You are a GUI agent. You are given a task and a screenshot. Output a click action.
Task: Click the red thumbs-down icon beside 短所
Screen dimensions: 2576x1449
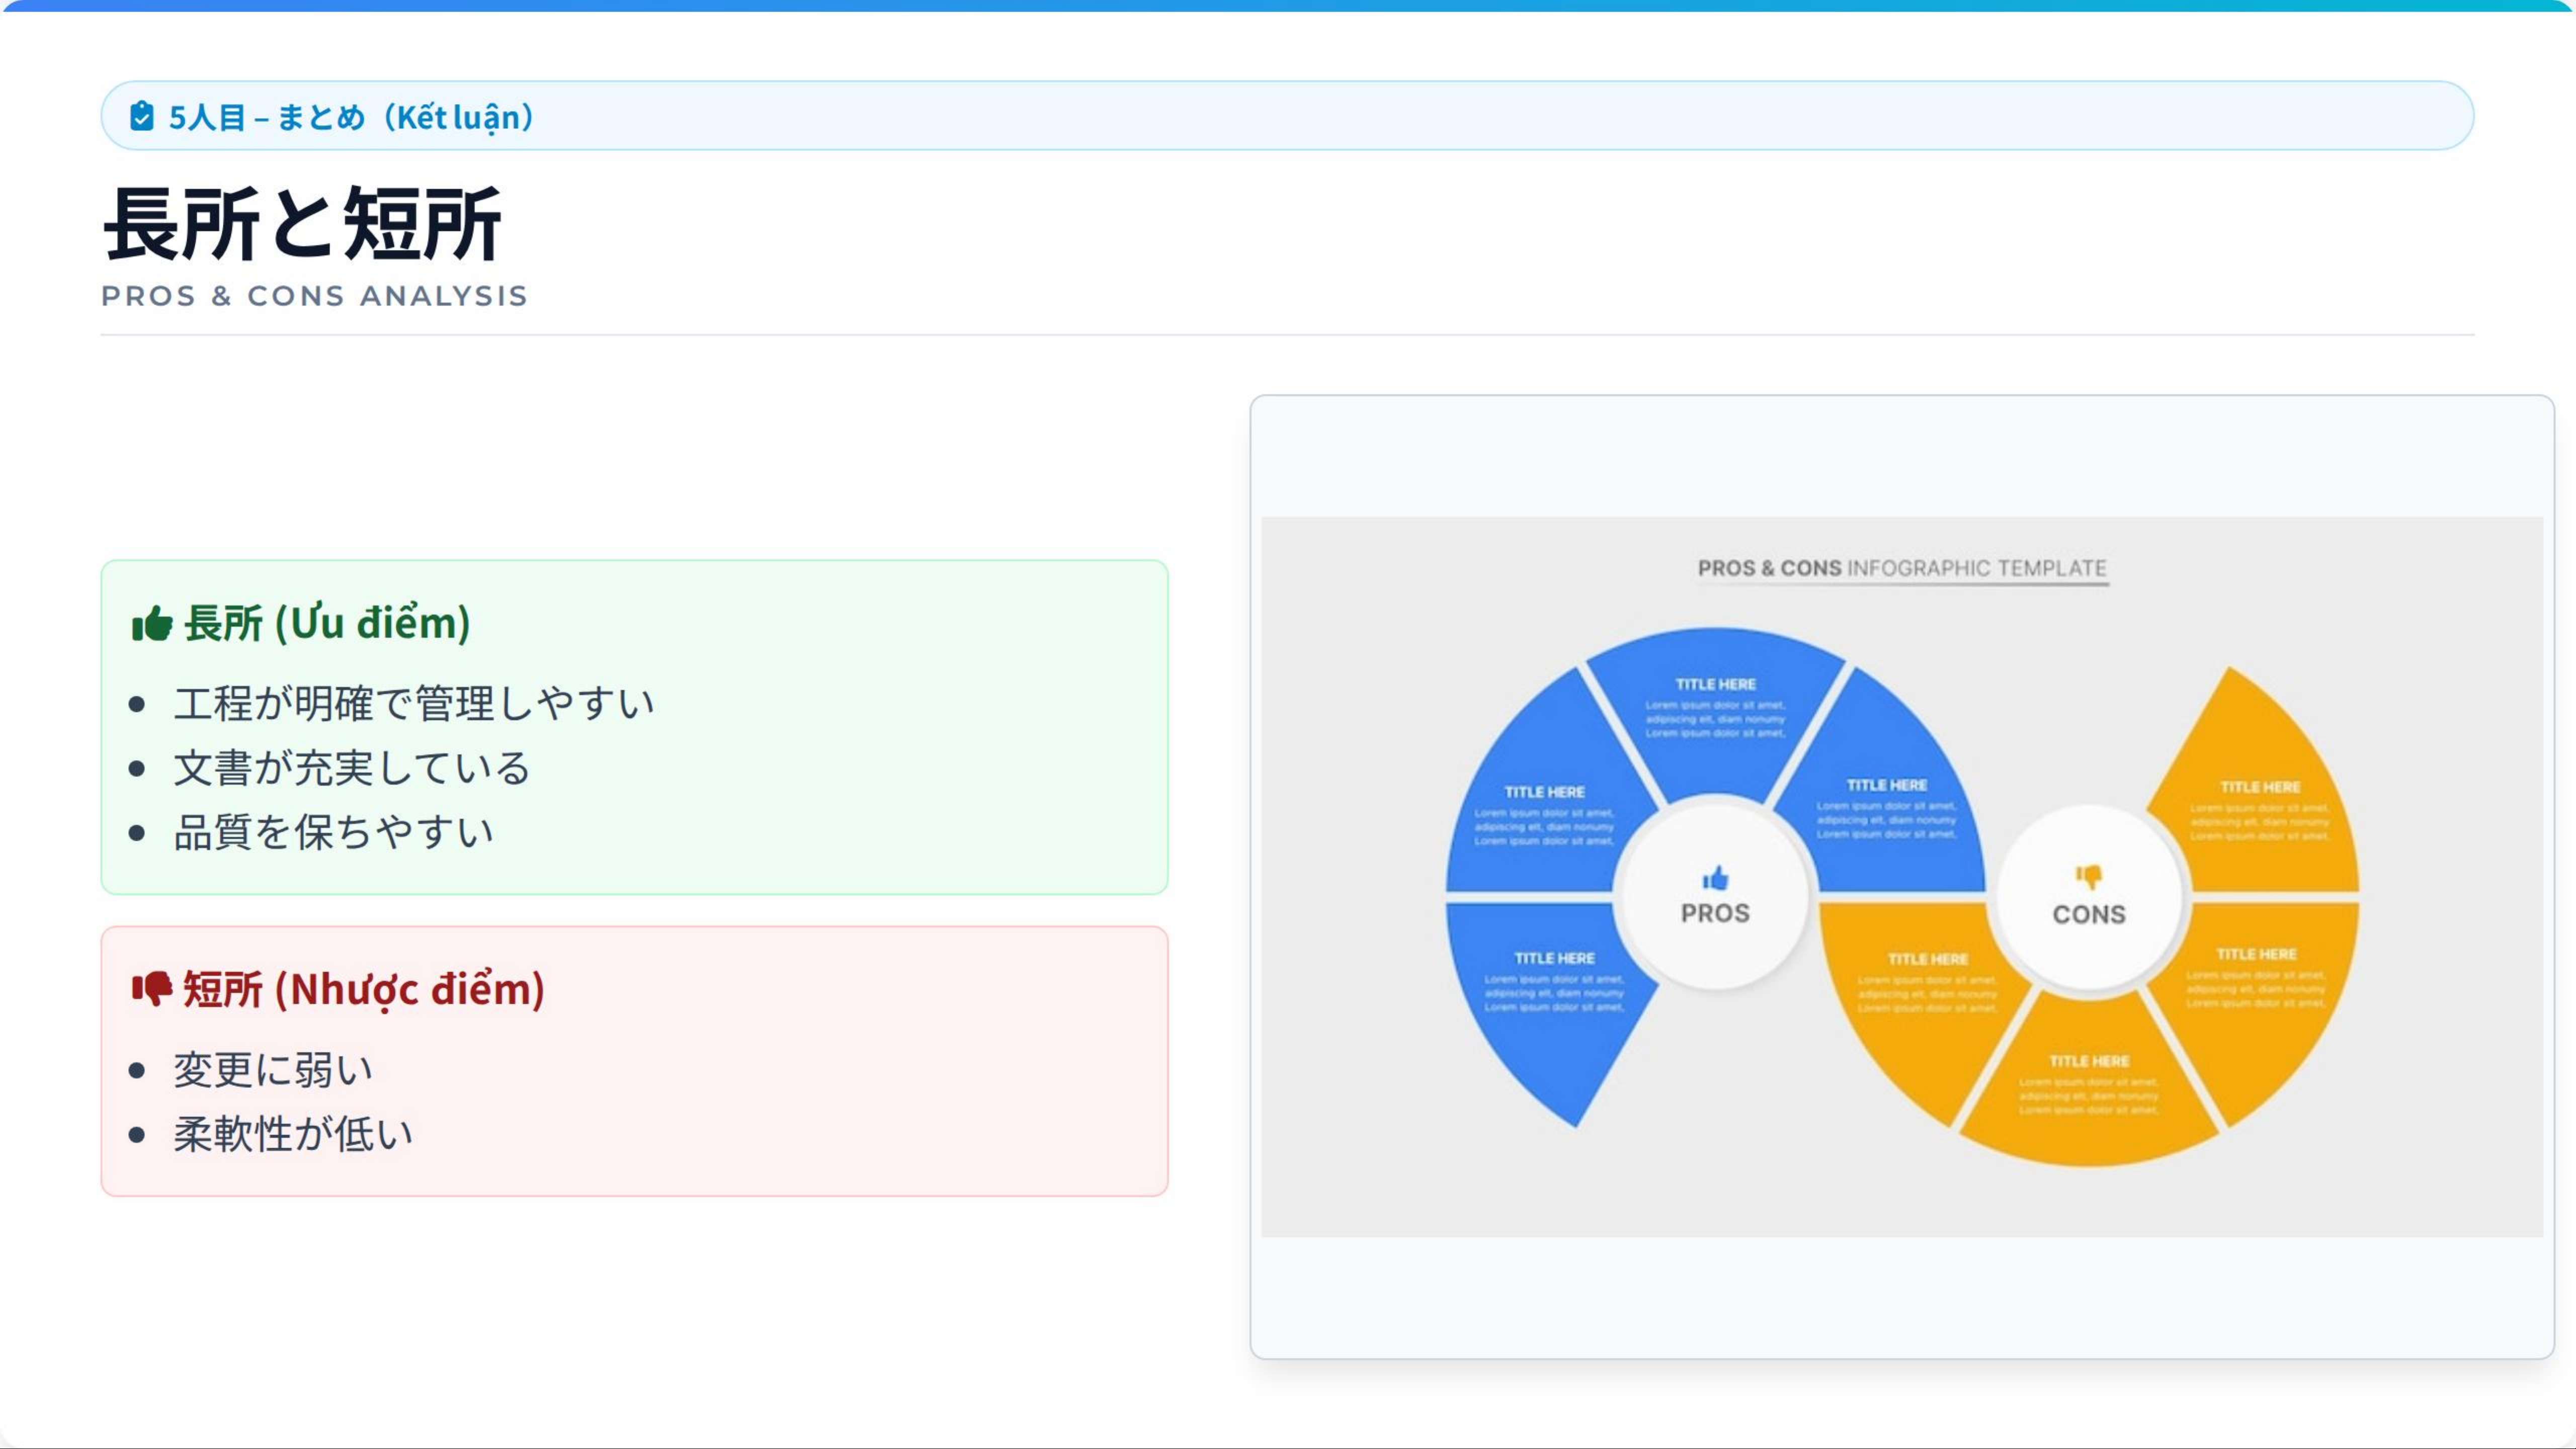coord(152,989)
